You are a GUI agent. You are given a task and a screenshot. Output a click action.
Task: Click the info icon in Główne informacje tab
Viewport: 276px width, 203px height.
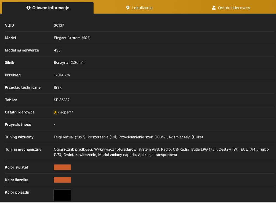tap(28, 8)
